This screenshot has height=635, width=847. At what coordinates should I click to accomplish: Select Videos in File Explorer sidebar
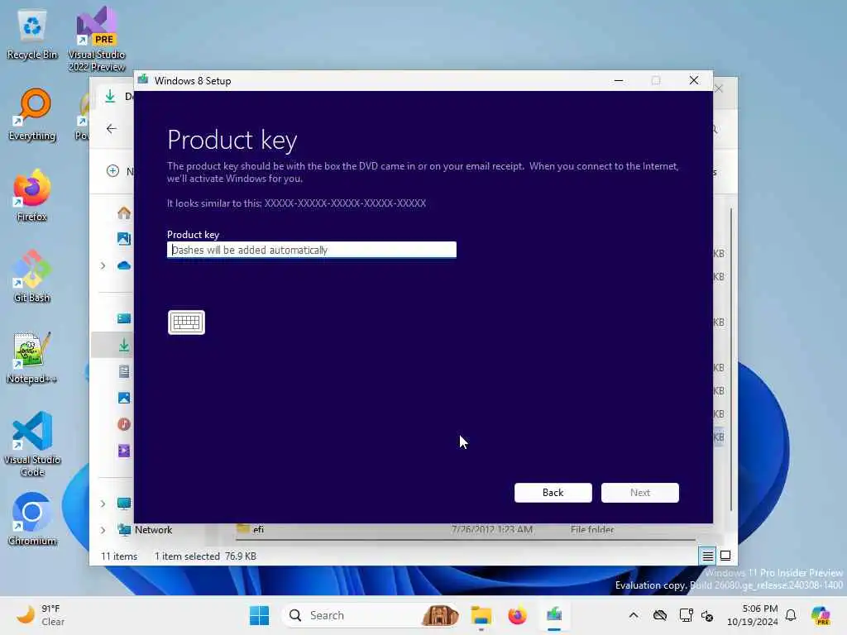(124, 451)
